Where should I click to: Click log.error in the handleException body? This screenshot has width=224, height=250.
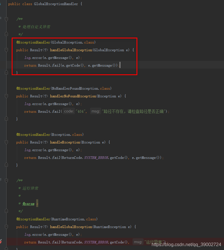(x=33, y=150)
